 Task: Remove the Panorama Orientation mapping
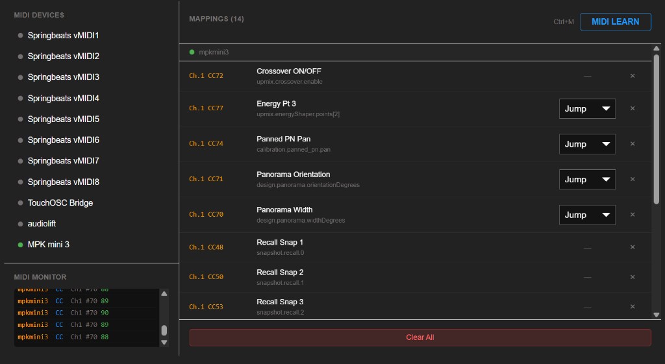click(633, 179)
